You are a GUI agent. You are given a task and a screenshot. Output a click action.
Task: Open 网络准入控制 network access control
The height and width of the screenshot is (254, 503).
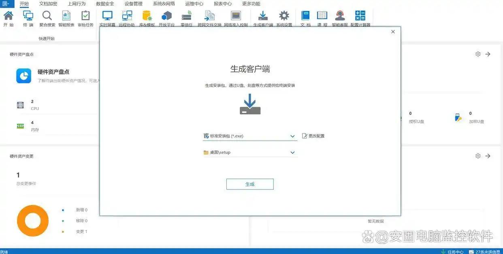tap(236, 19)
